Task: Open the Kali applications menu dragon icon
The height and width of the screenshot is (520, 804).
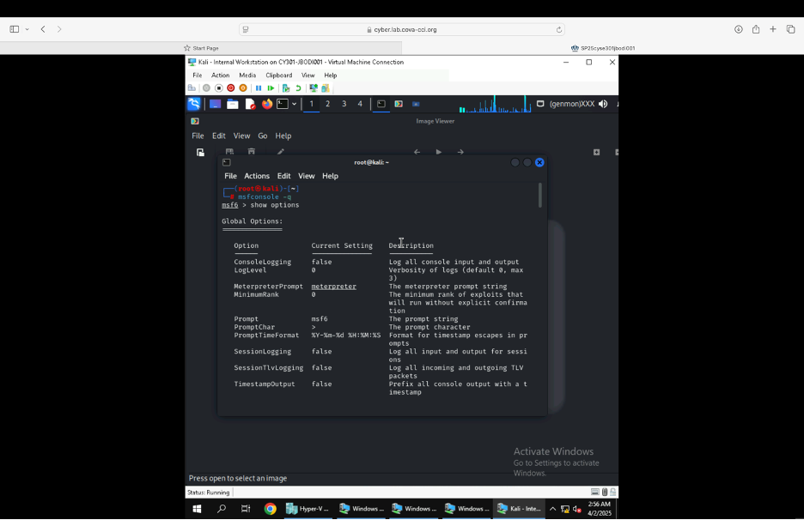Action: pyautogui.click(x=194, y=104)
